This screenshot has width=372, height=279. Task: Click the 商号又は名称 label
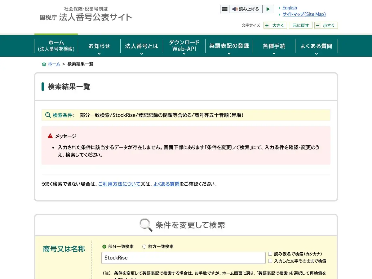point(64,249)
